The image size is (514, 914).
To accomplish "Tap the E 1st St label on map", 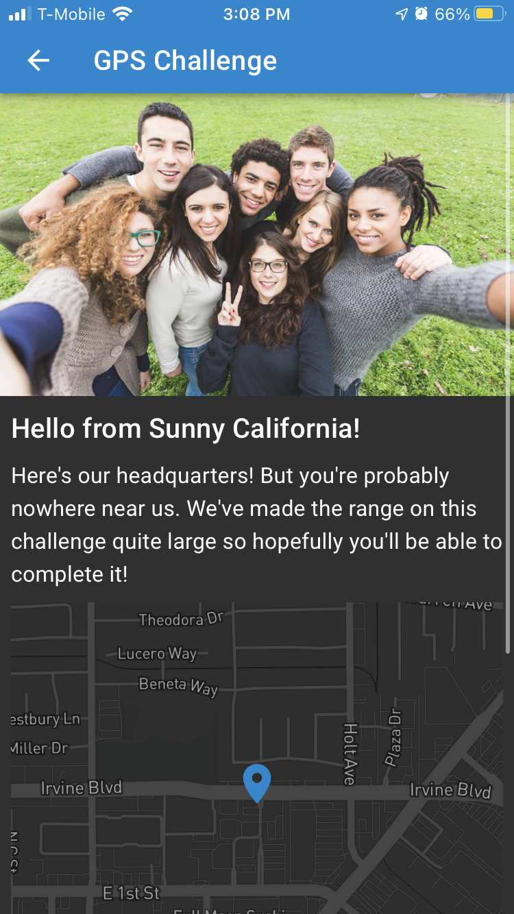I will tap(131, 893).
